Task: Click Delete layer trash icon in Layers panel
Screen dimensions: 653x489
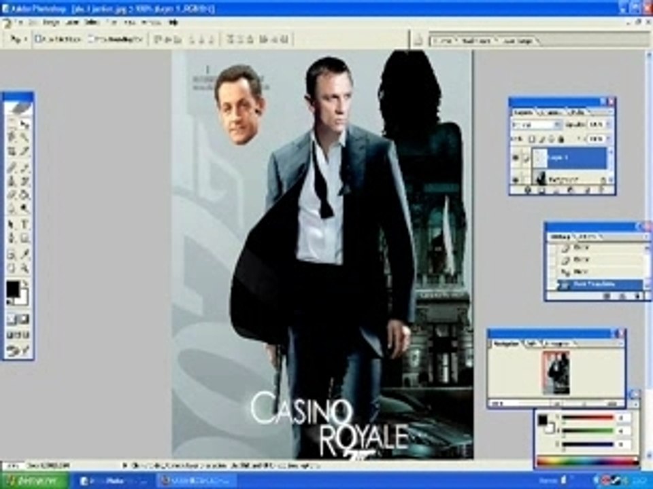Action: tap(601, 190)
